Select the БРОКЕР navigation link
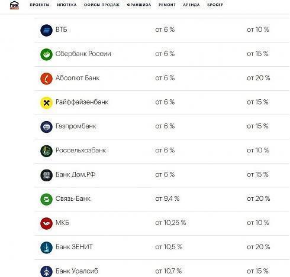 [215, 5]
